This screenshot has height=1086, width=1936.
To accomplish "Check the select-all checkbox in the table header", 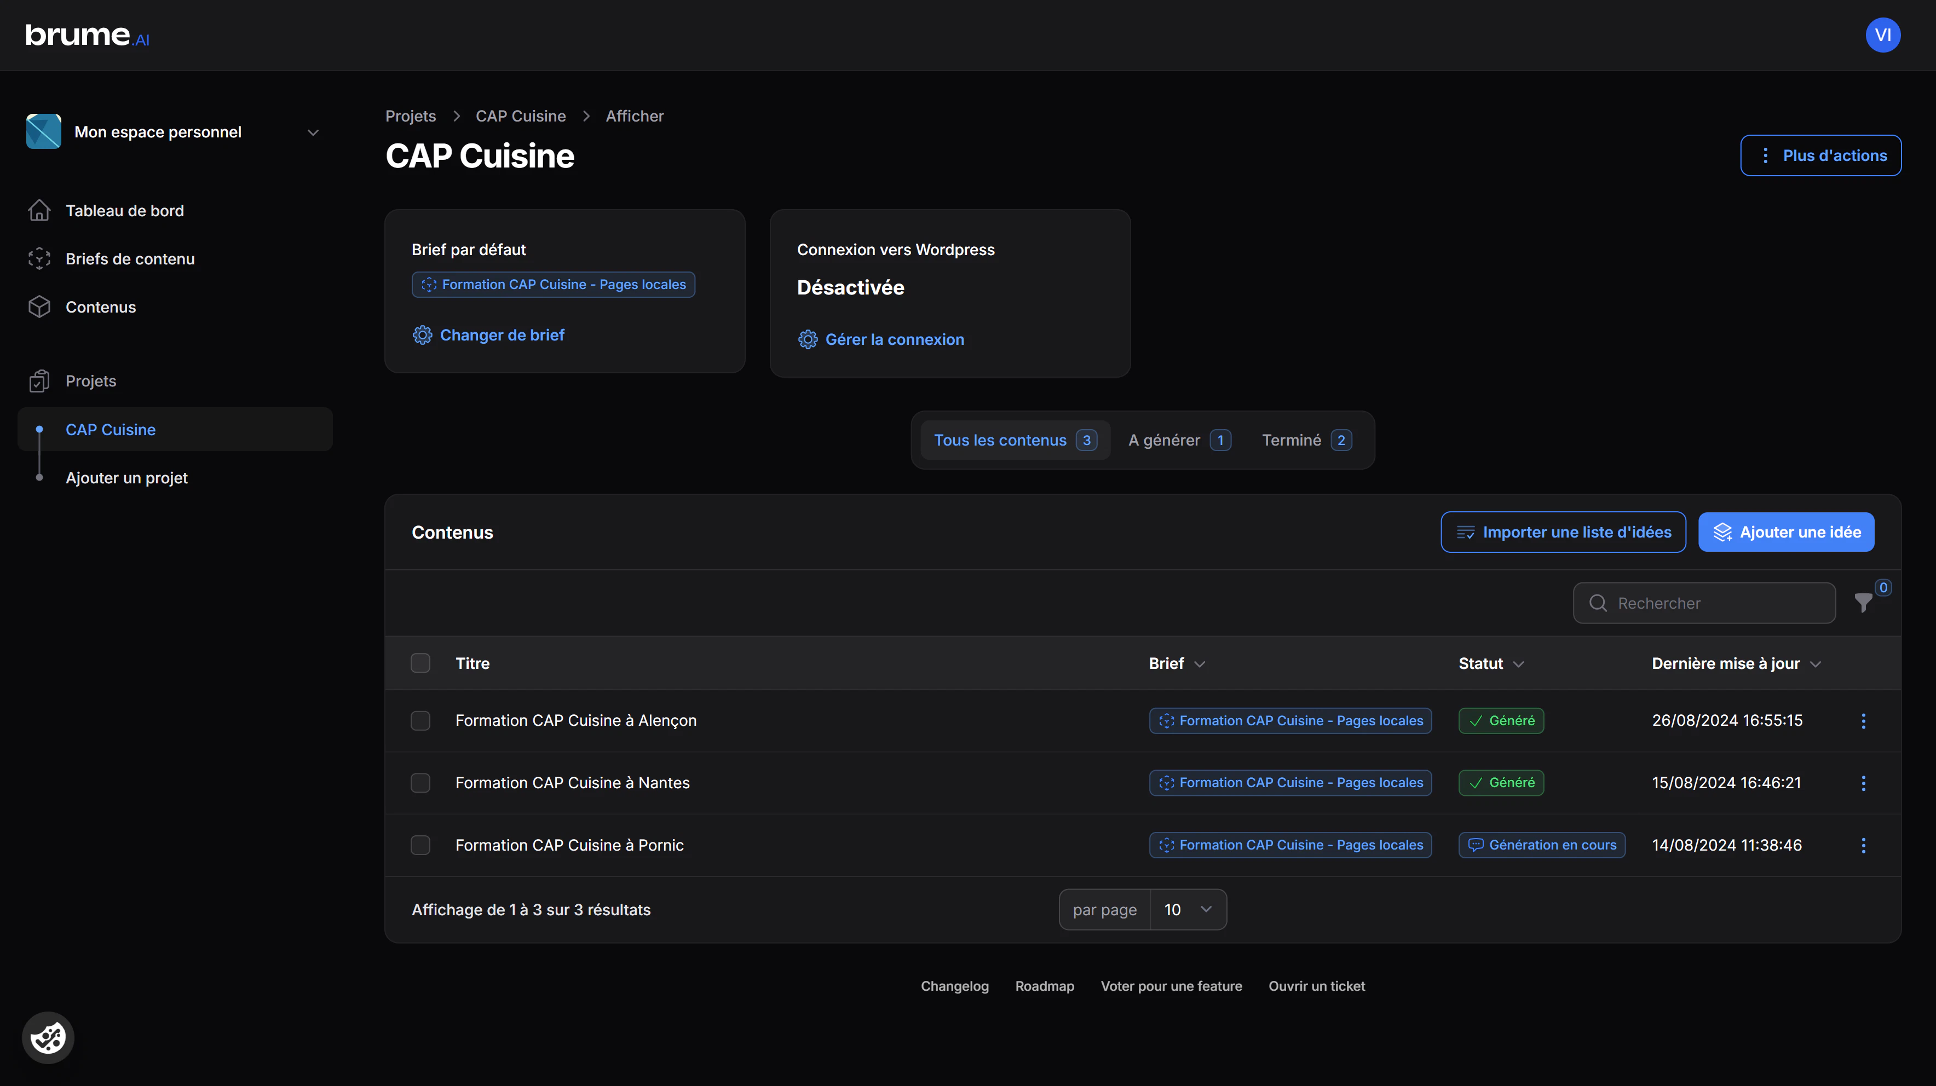I will click(421, 663).
